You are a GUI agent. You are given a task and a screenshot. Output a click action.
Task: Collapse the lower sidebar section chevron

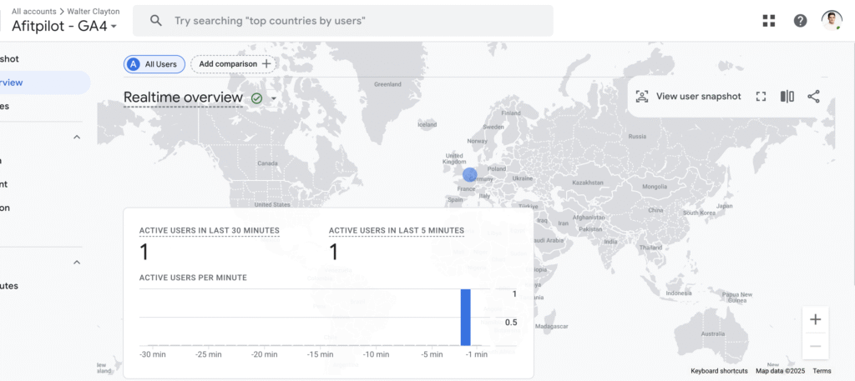(77, 262)
